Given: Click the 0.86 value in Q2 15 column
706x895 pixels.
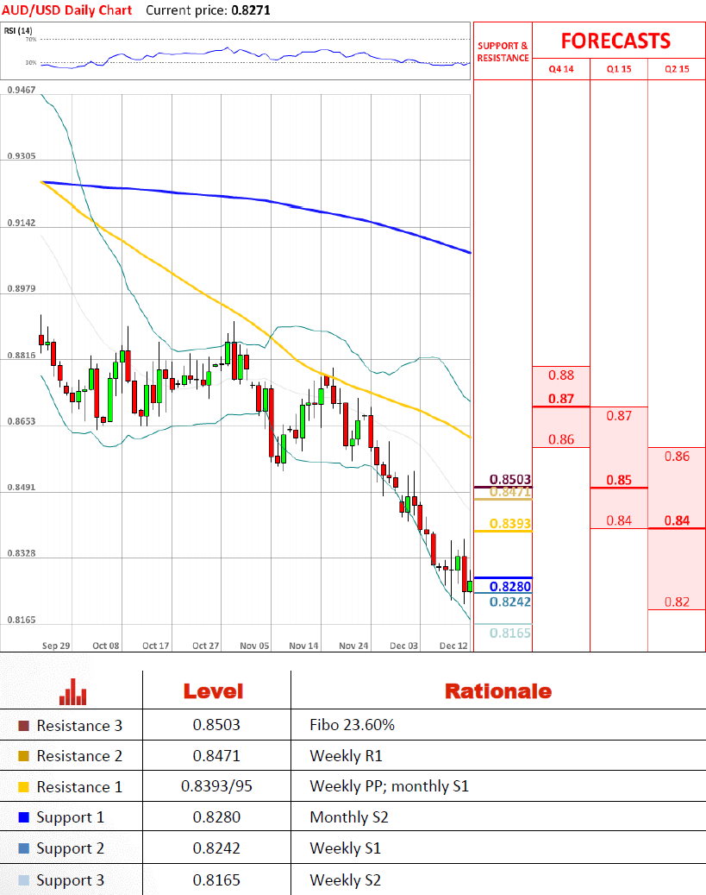Looking at the screenshot, I should click(x=677, y=456).
